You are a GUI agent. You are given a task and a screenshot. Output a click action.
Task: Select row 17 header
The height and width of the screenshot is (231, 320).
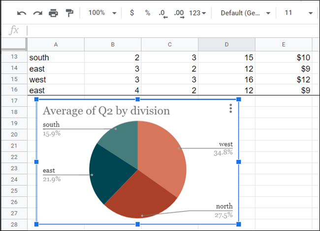(14, 101)
